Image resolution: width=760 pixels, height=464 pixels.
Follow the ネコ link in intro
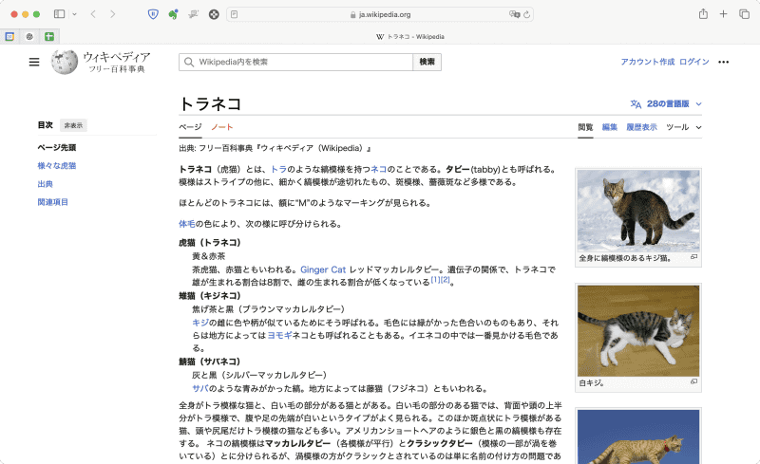[x=378, y=169]
